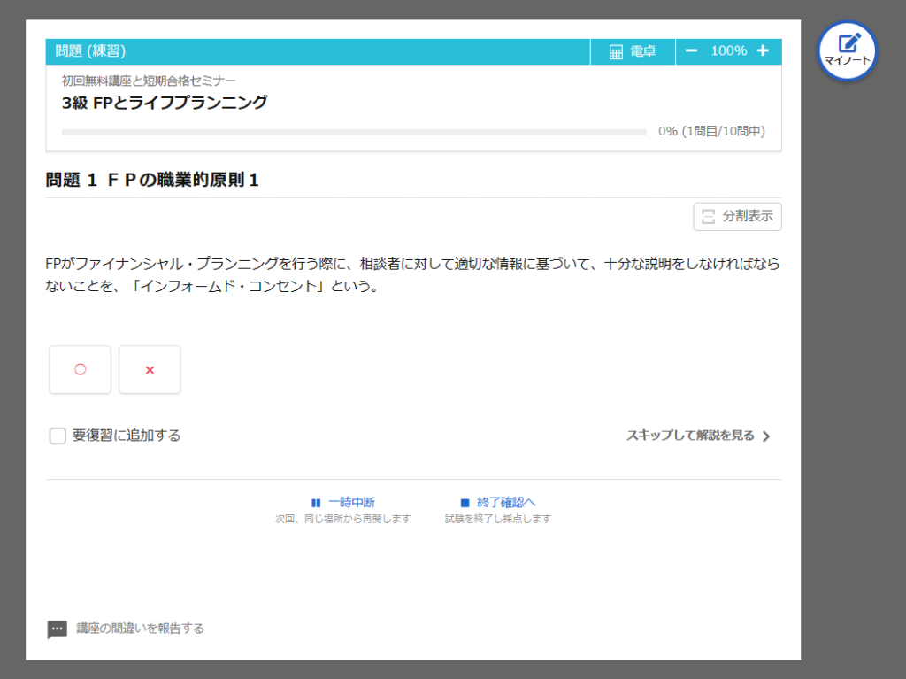Zoom out with the minus button
The height and width of the screenshot is (679, 906).
tap(692, 50)
